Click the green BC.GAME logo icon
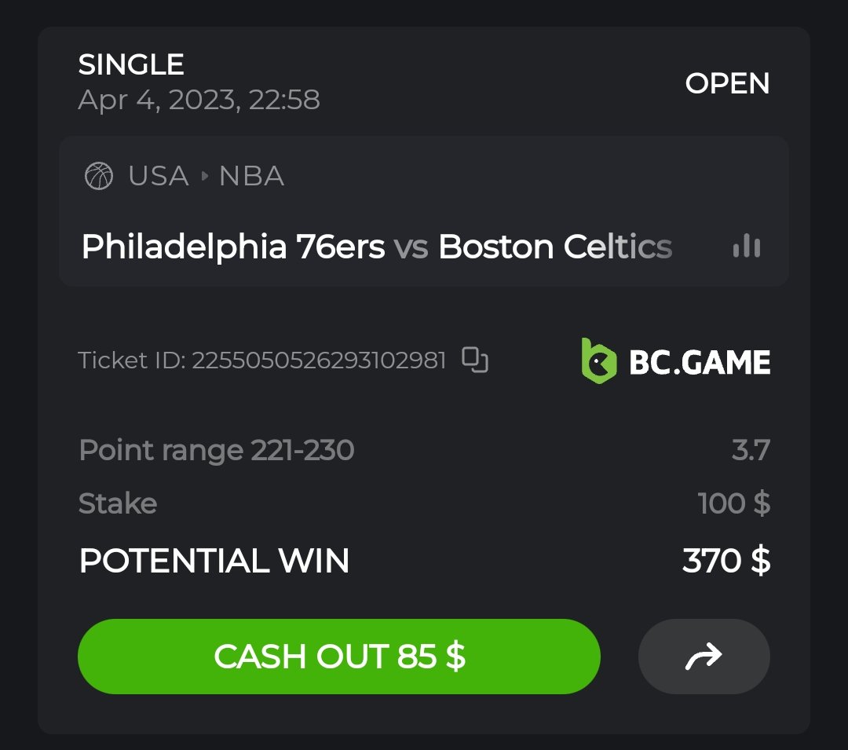 (x=598, y=360)
